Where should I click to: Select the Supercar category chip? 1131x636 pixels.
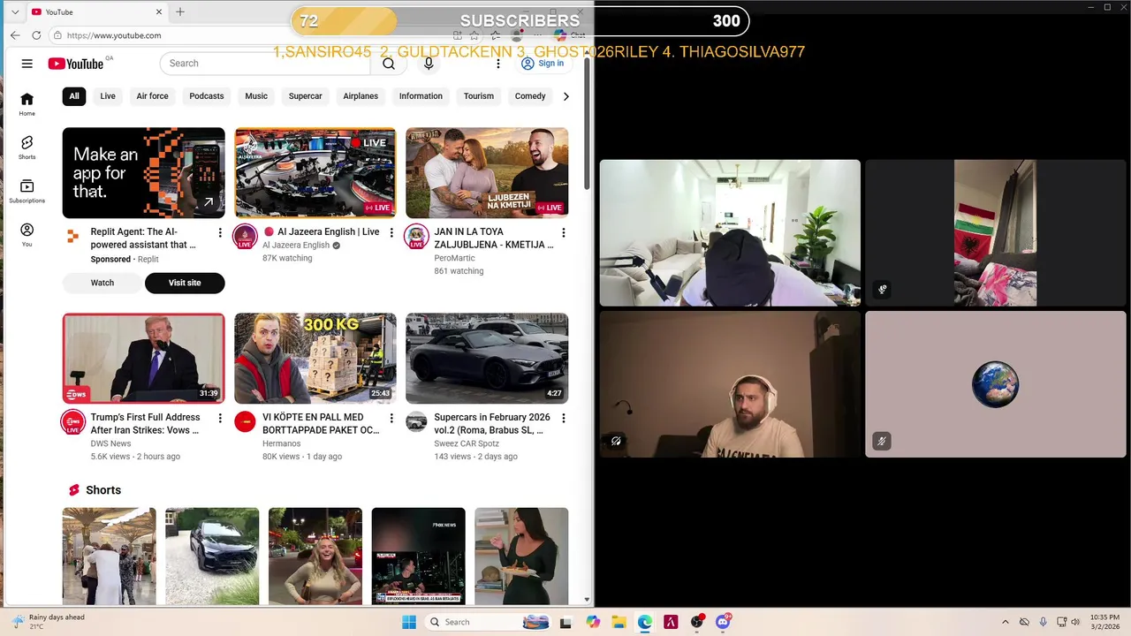coord(306,96)
